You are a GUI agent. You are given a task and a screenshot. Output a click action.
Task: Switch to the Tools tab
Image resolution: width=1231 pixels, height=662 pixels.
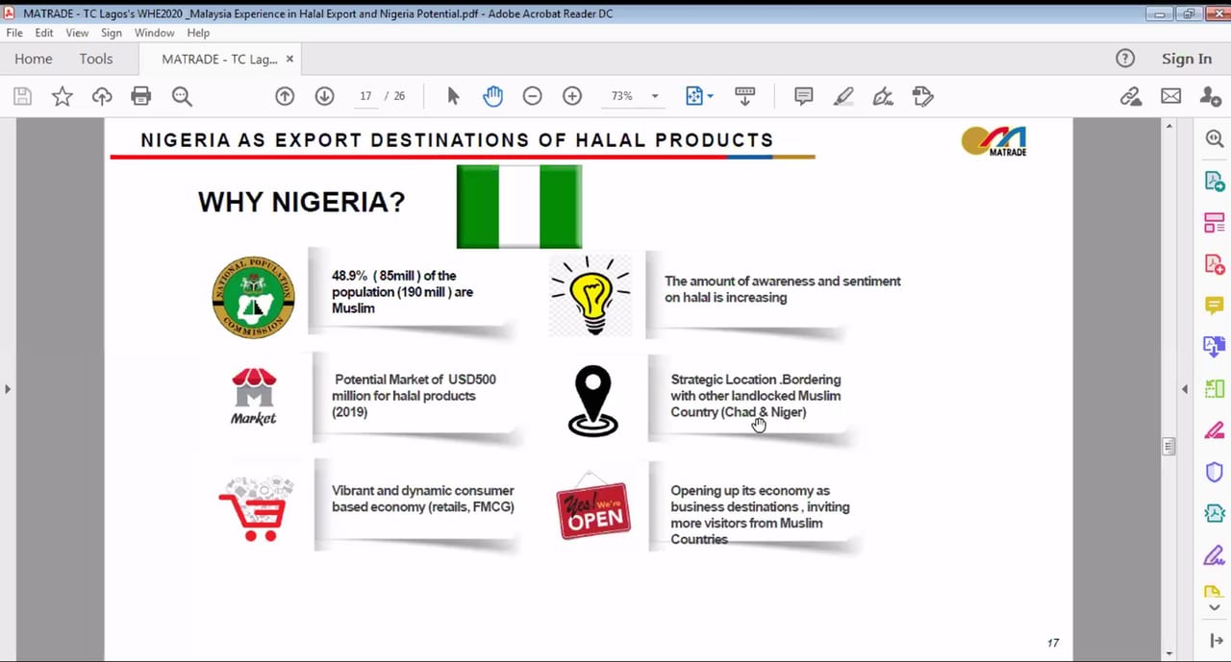pos(96,59)
